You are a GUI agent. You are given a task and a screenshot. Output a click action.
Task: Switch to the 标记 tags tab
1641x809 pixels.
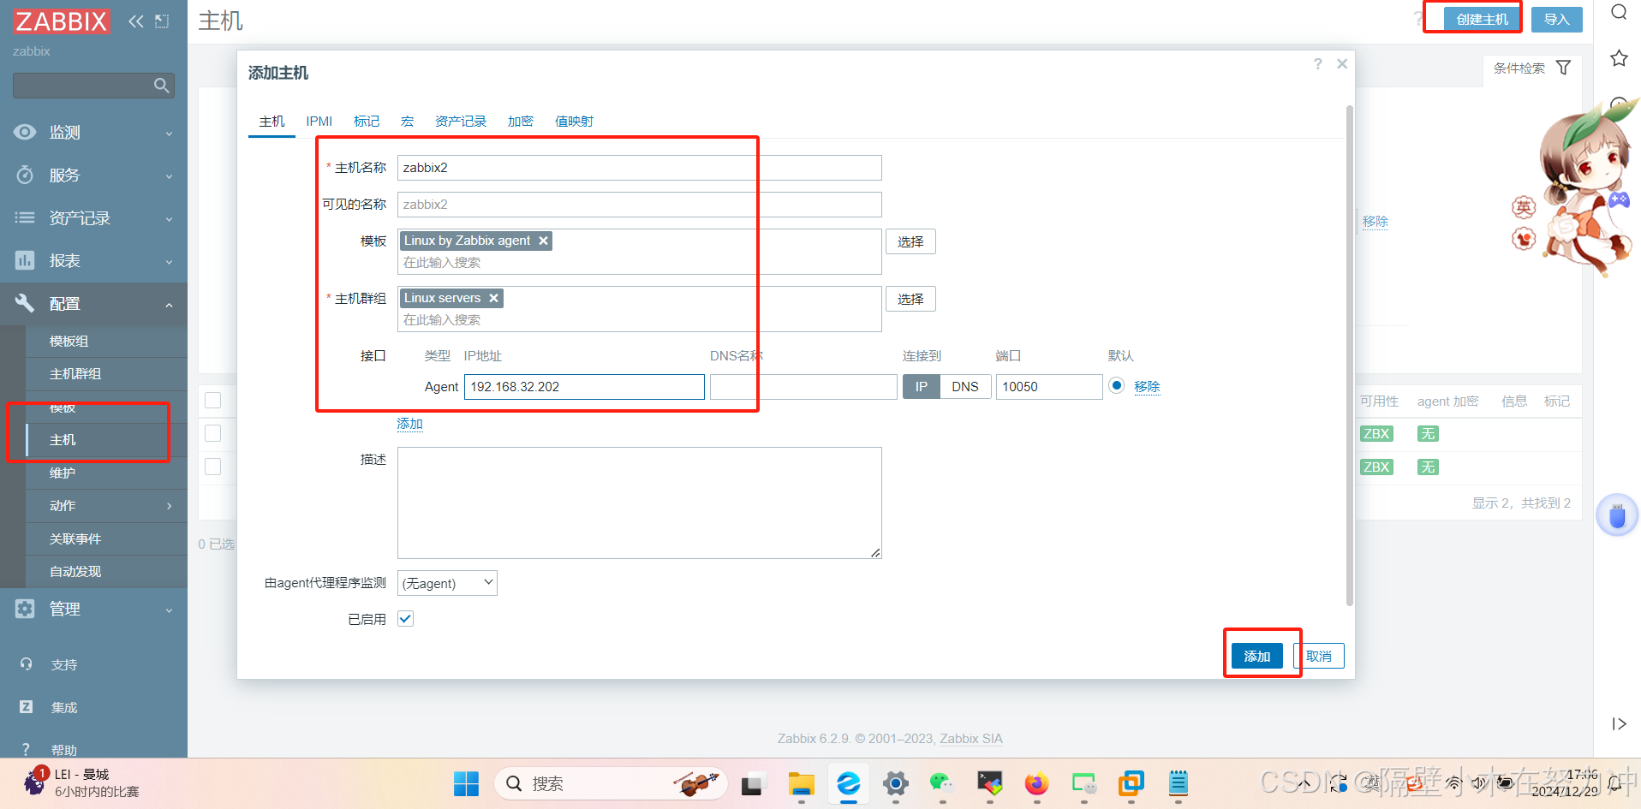point(367,122)
